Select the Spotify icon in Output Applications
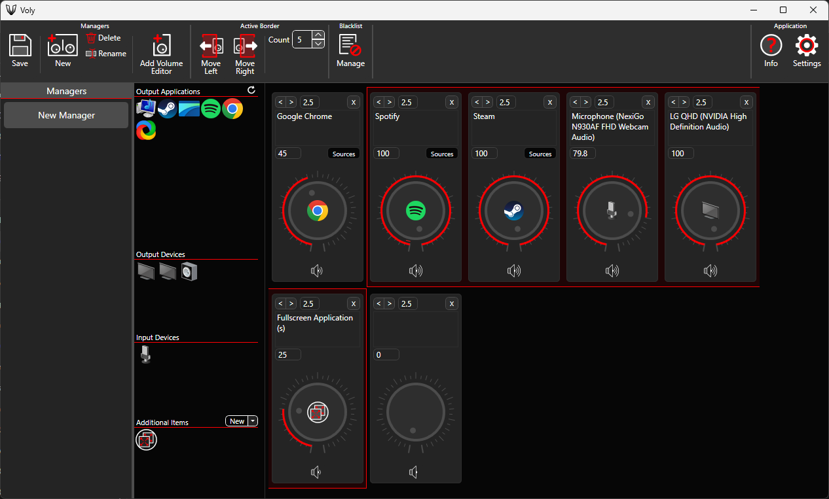Screen dimensions: 829x499 tap(210, 109)
